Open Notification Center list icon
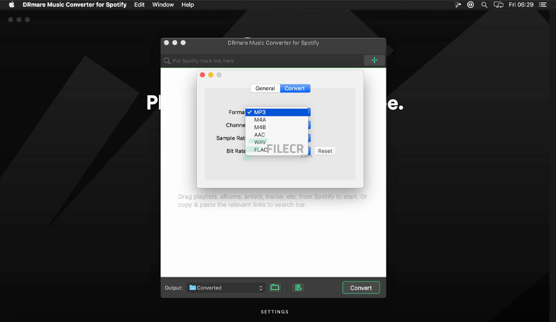The width and height of the screenshot is (556, 322). [x=543, y=5]
